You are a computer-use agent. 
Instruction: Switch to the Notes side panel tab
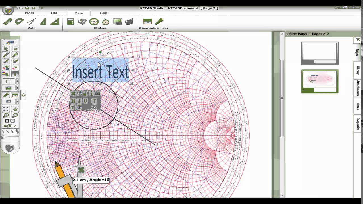pyautogui.click(x=358, y=106)
